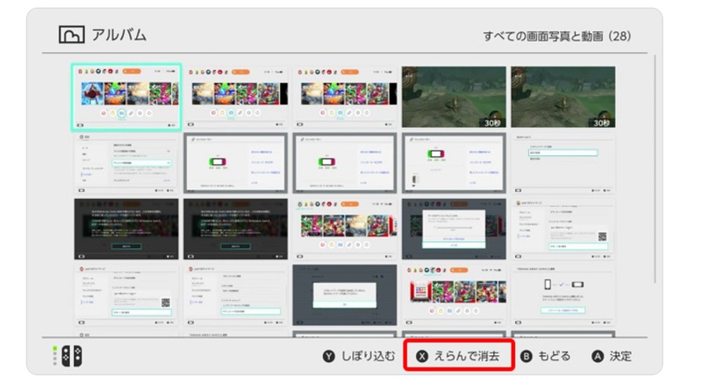Open gray popup dialog screenshot, third row
The image size is (702, 384).
point(454,229)
